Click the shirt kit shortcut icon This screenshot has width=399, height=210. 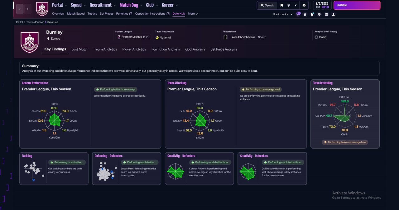tap(305, 14)
